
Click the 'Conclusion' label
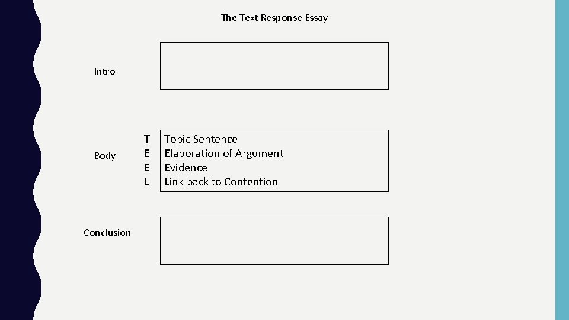(x=107, y=233)
